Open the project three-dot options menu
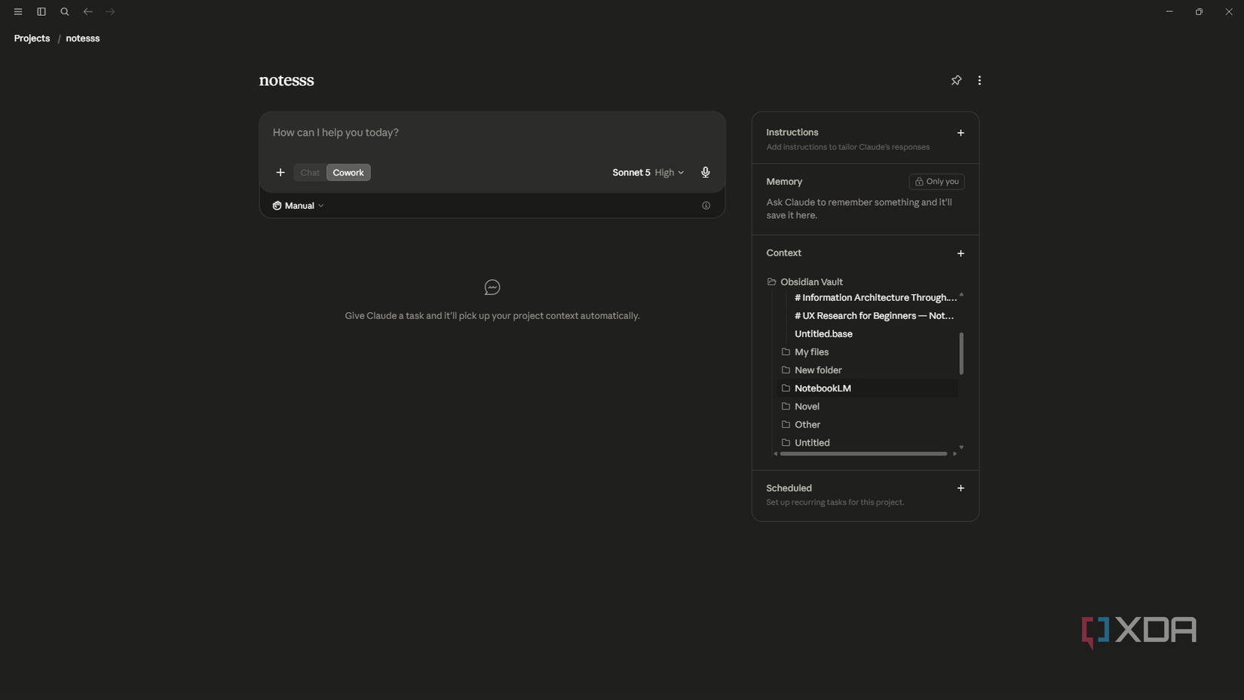 (979, 80)
